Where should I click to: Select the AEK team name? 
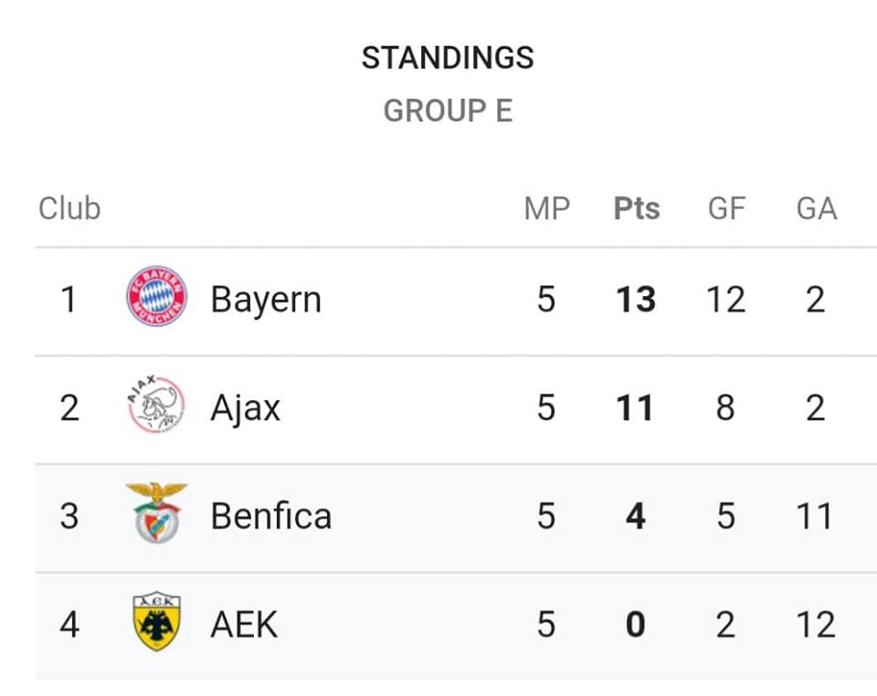click(244, 624)
